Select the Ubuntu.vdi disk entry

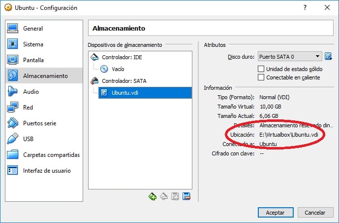pos(145,93)
